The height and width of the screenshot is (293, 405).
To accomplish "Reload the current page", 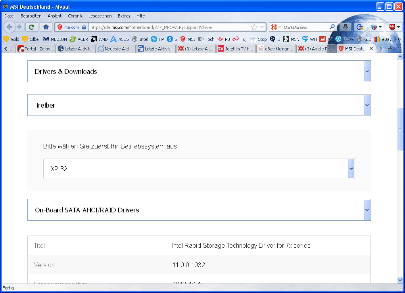I will (31, 27).
